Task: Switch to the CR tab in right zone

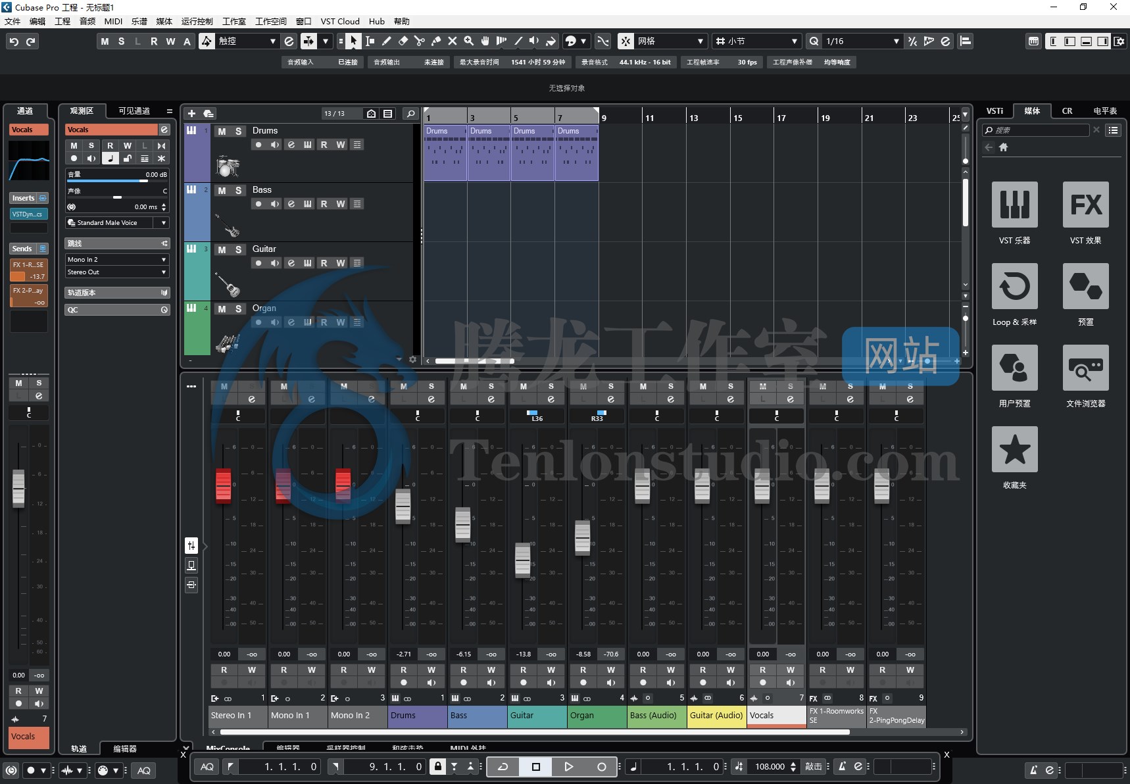Action: pos(1067,111)
